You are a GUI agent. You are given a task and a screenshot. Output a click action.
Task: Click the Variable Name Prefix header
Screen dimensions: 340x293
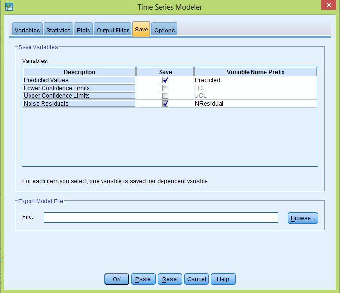[256, 72]
